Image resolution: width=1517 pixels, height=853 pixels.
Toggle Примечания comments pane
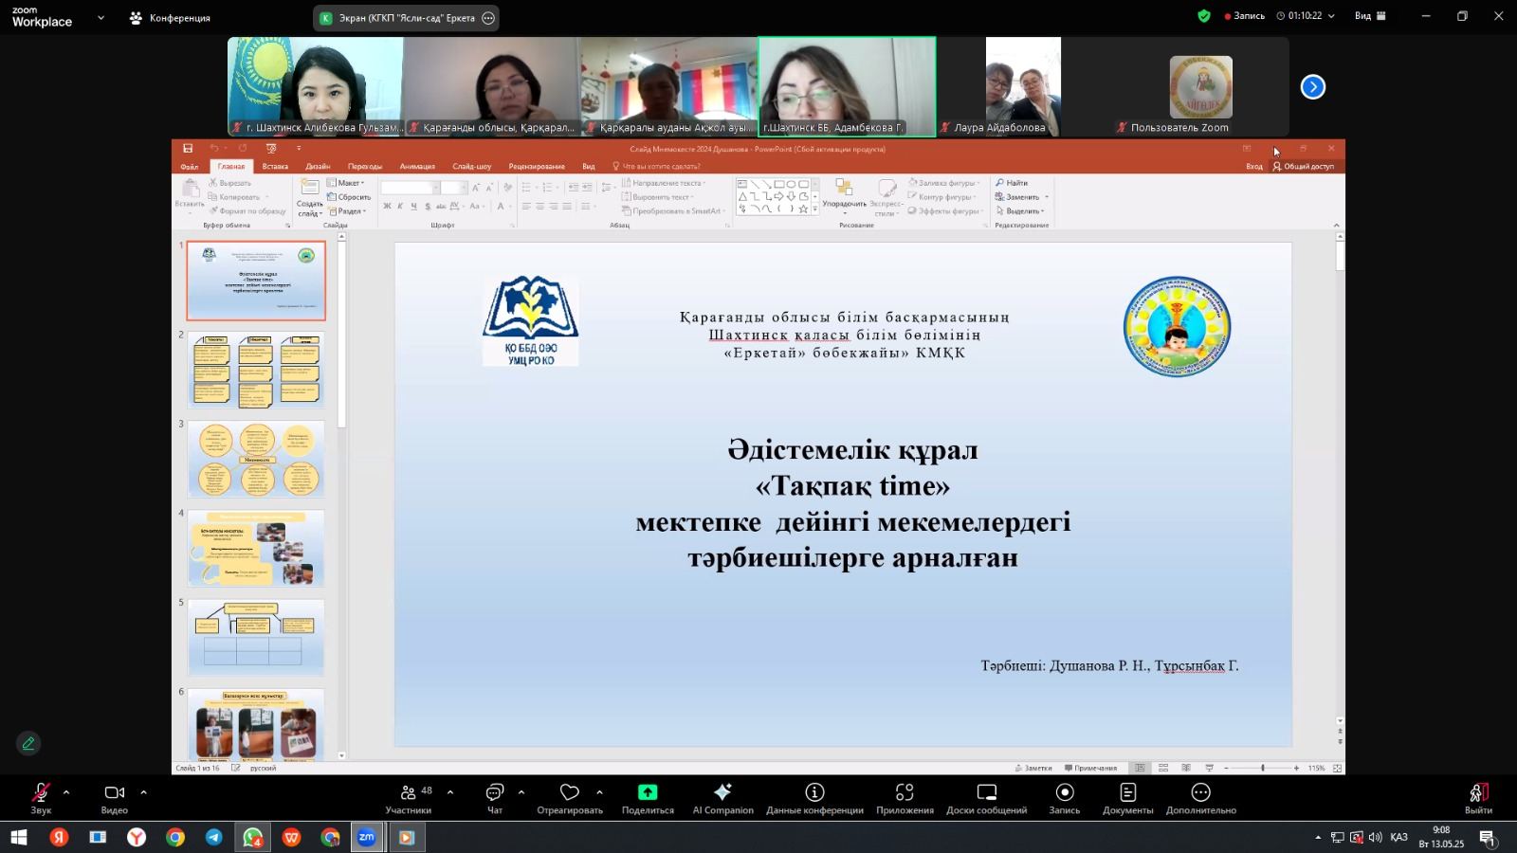pos(1093,768)
